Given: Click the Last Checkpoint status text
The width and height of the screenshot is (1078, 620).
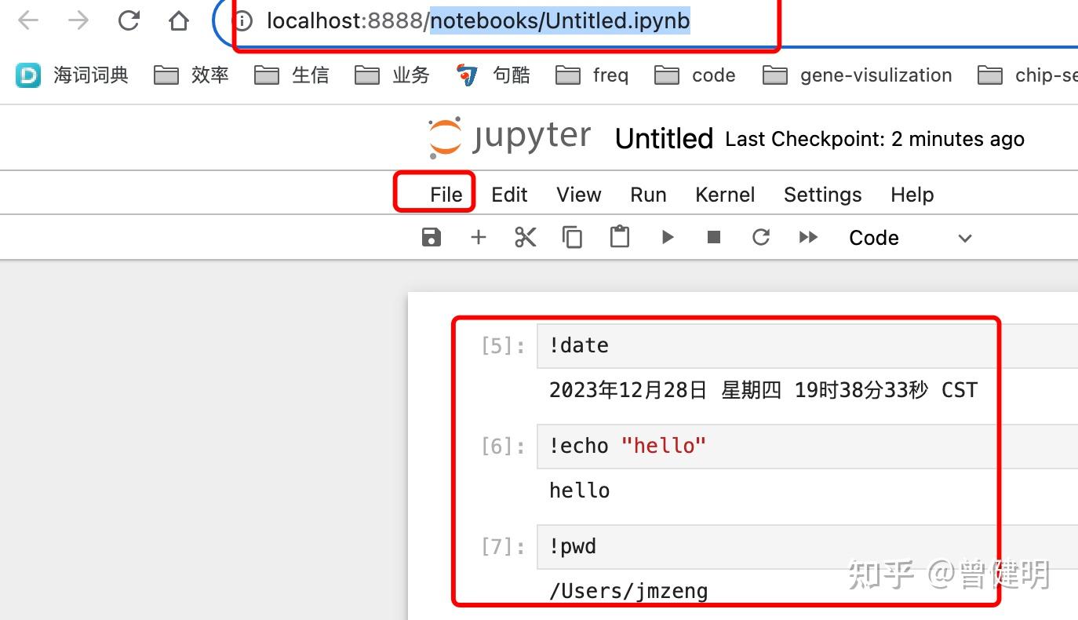Looking at the screenshot, I should coord(875,140).
